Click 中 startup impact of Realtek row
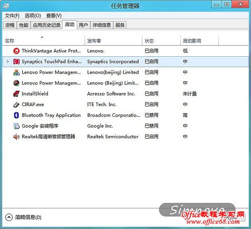This screenshot has width=251, height=229. coord(185,137)
